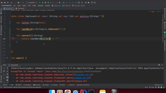The height and width of the screenshot is (93, 166).
Task: Click the Git push arrow icon
Action: tap(73, 3)
